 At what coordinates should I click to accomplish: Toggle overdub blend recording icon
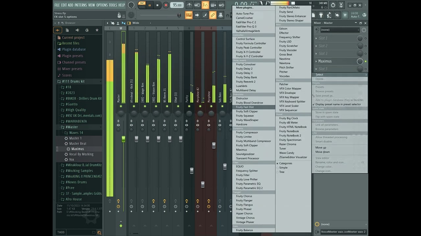tap(213, 5)
